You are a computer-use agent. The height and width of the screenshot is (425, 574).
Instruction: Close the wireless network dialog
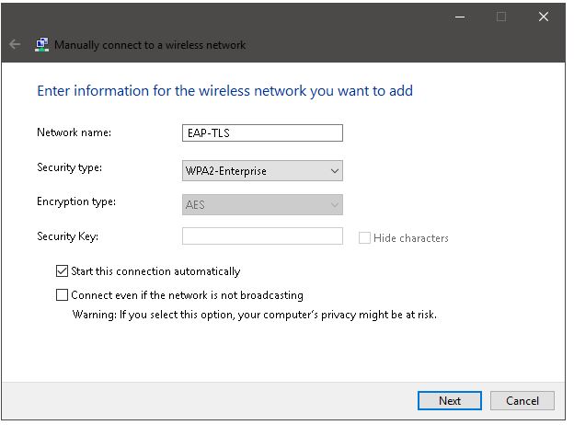point(545,16)
